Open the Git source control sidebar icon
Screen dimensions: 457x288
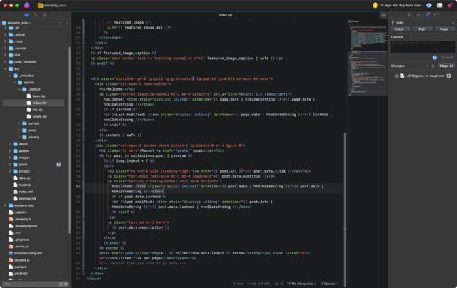[427, 14]
